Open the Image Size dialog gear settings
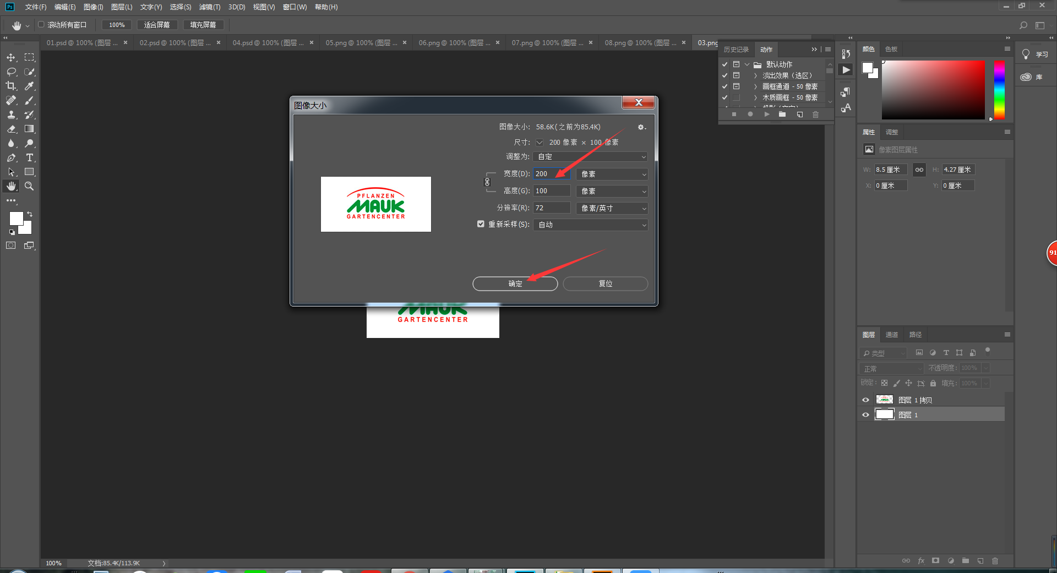This screenshot has height=573, width=1057. 641,127
